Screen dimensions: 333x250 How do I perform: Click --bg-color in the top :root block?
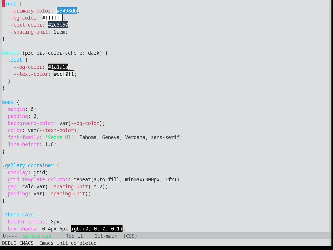point(22,18)
